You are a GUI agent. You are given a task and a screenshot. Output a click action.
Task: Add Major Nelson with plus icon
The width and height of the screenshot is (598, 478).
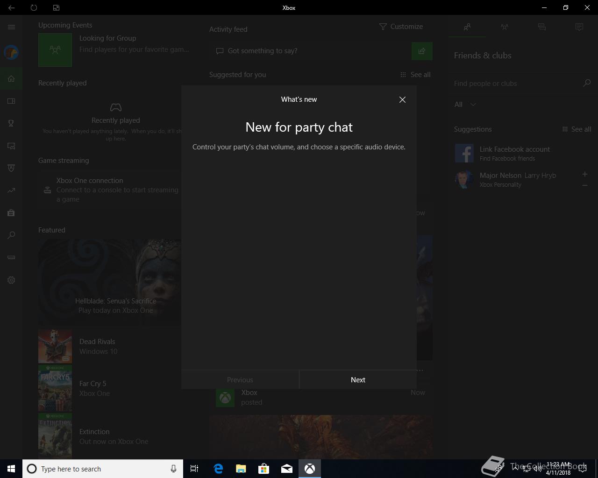[584, 174]
